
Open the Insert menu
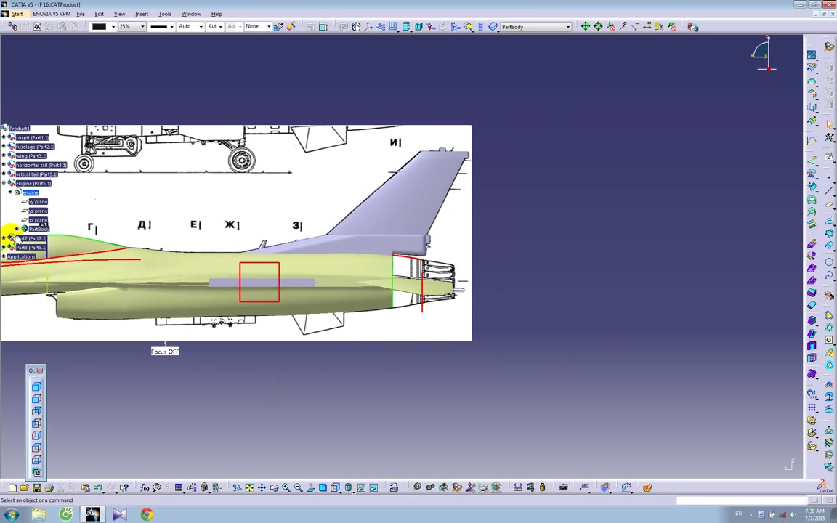[x=142, y=14]
